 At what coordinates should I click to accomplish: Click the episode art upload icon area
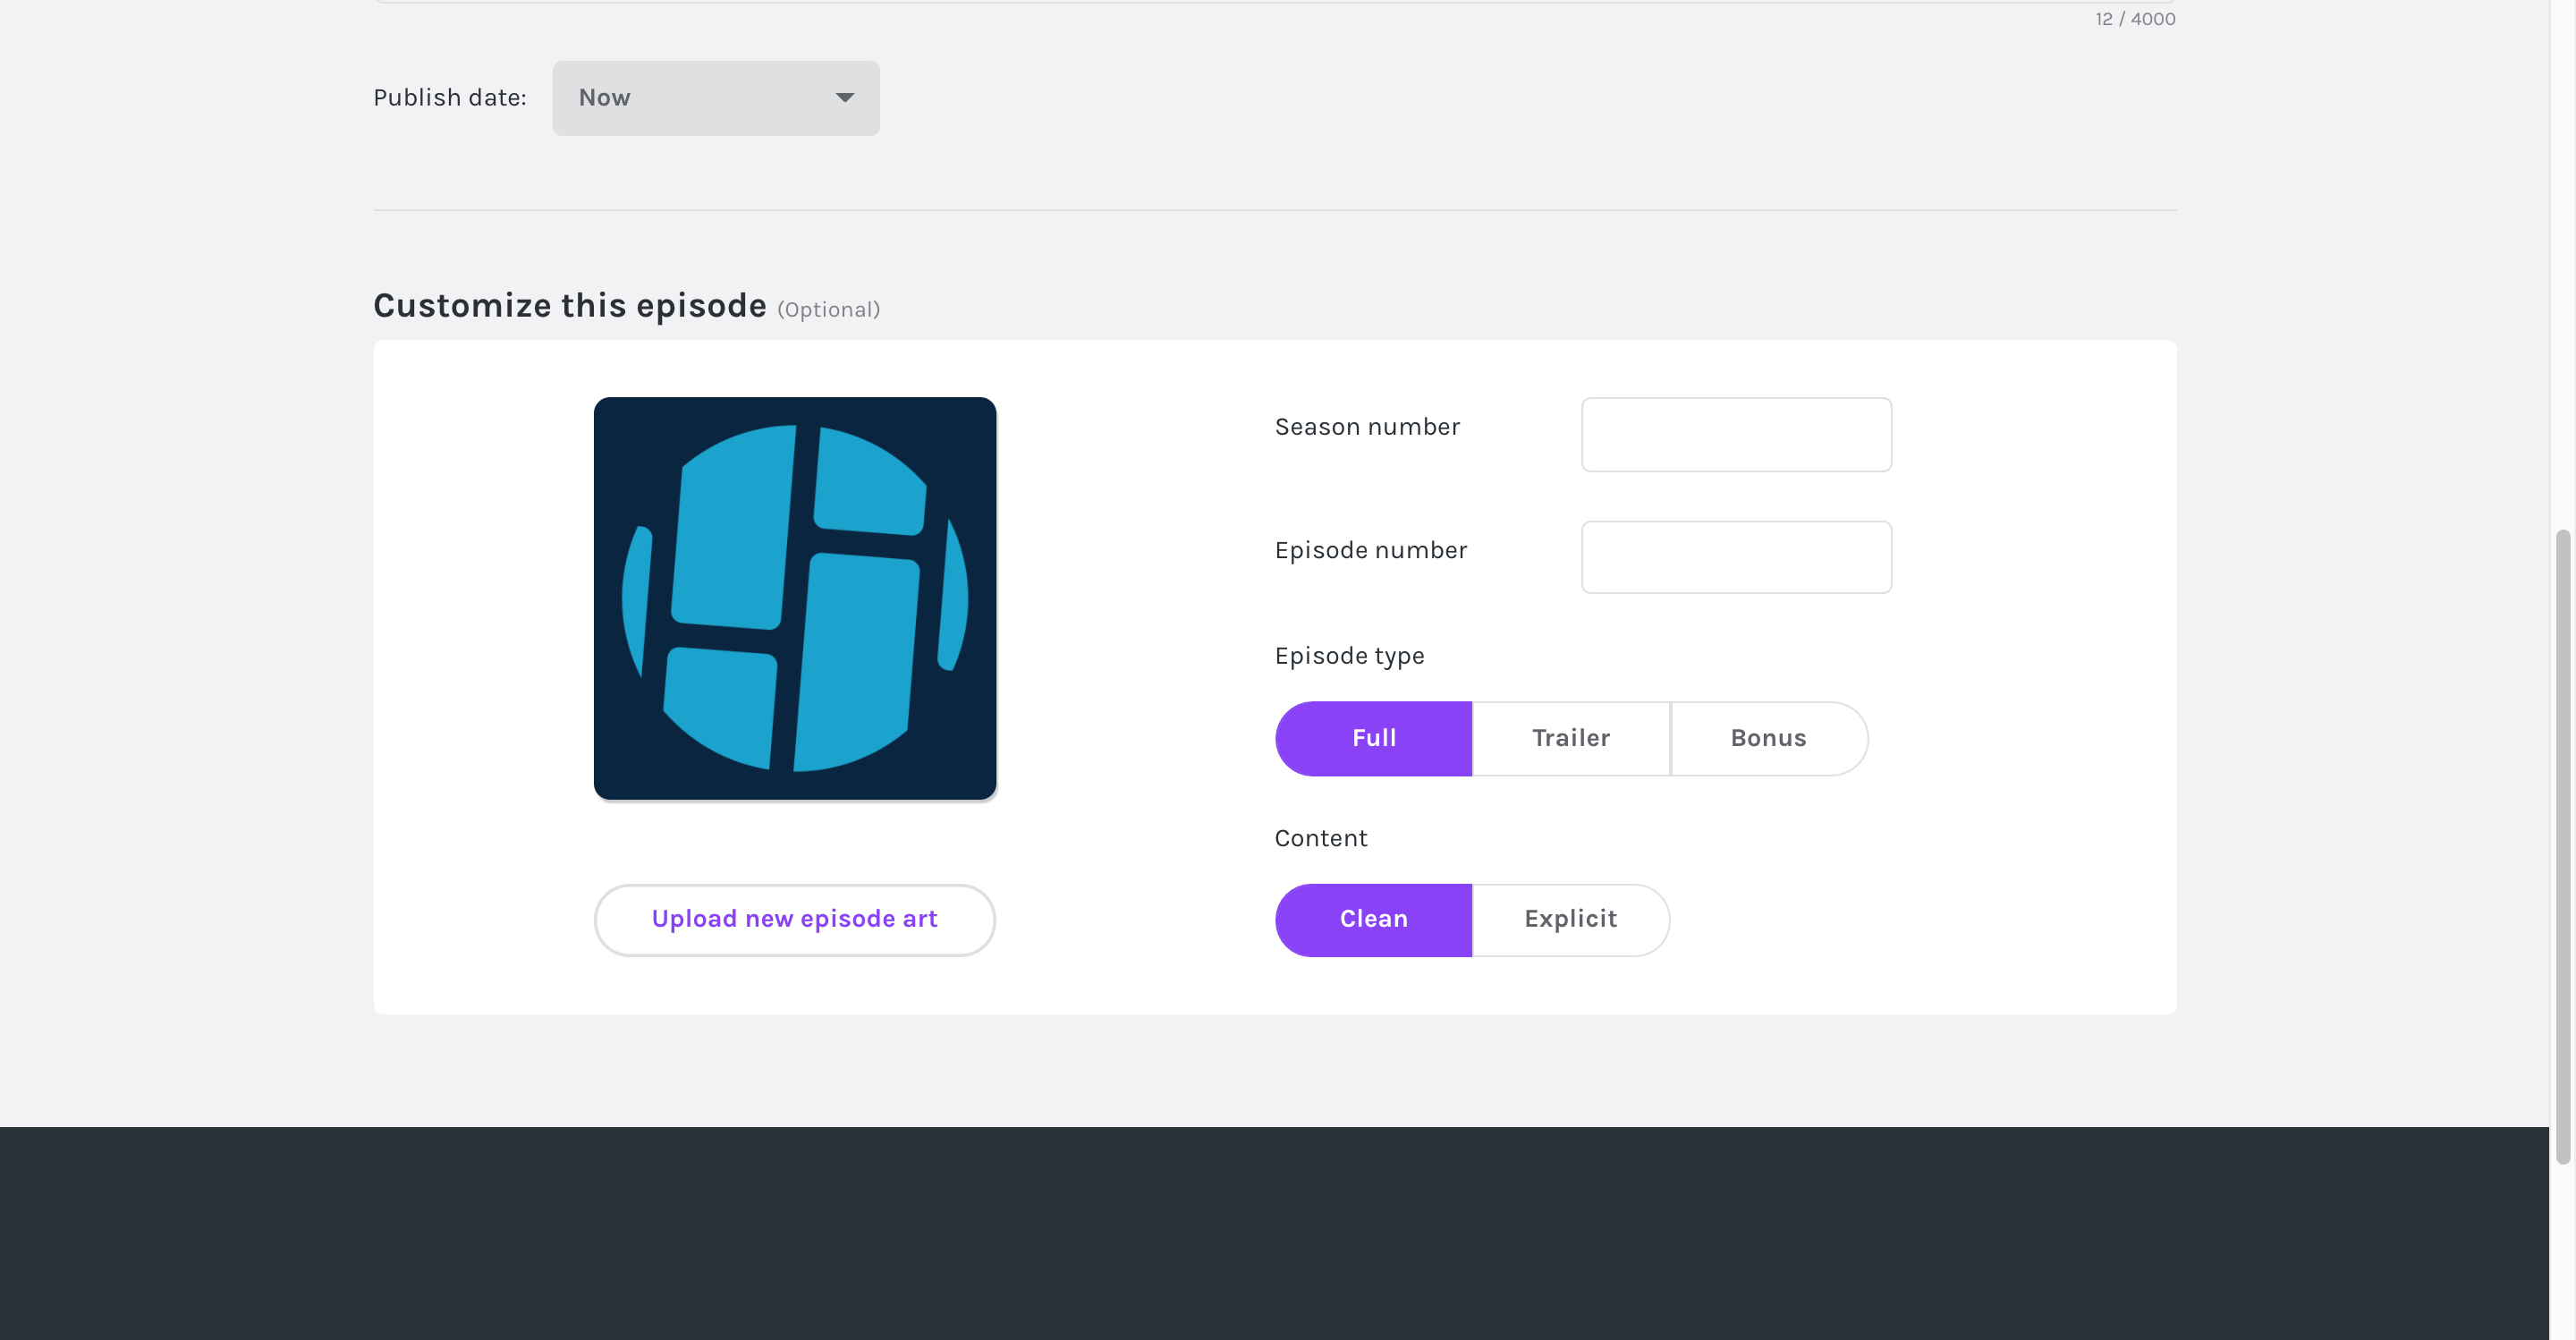[x=796, y=598]
